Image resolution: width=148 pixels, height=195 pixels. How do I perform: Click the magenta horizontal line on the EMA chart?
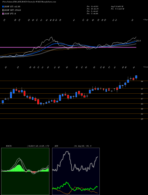tap(68, 47)
